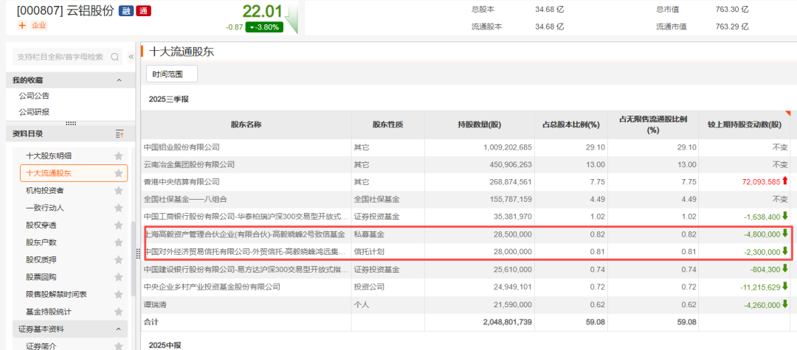The width and height of the screenshot is (797, 350).
Task: Click the sort icon beside 资料目录
Action: coord(120,133)
